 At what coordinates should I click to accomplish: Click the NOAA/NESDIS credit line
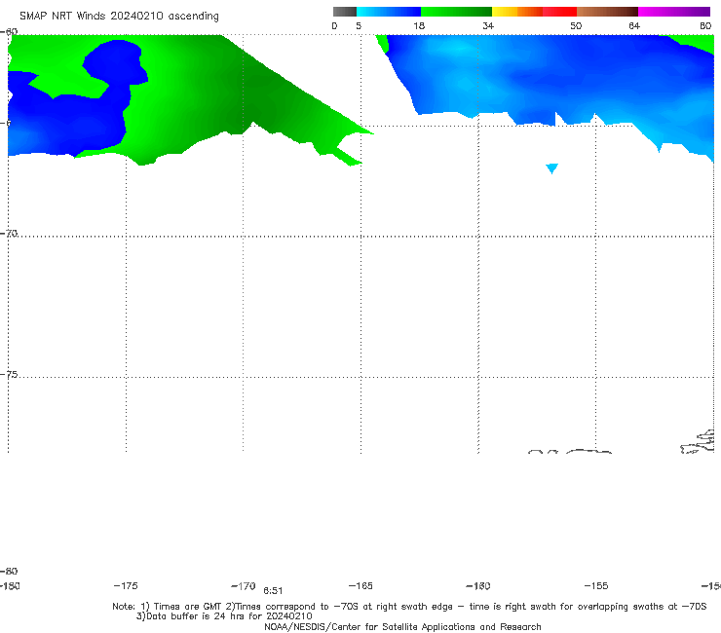(x=402, y=626)
